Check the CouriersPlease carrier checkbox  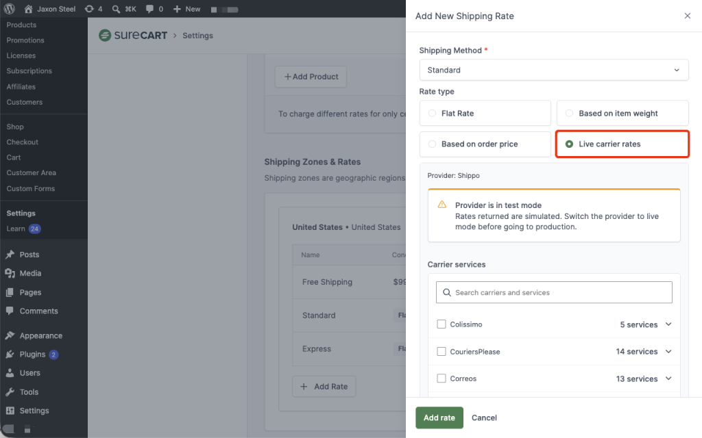(x=441, y=351)
